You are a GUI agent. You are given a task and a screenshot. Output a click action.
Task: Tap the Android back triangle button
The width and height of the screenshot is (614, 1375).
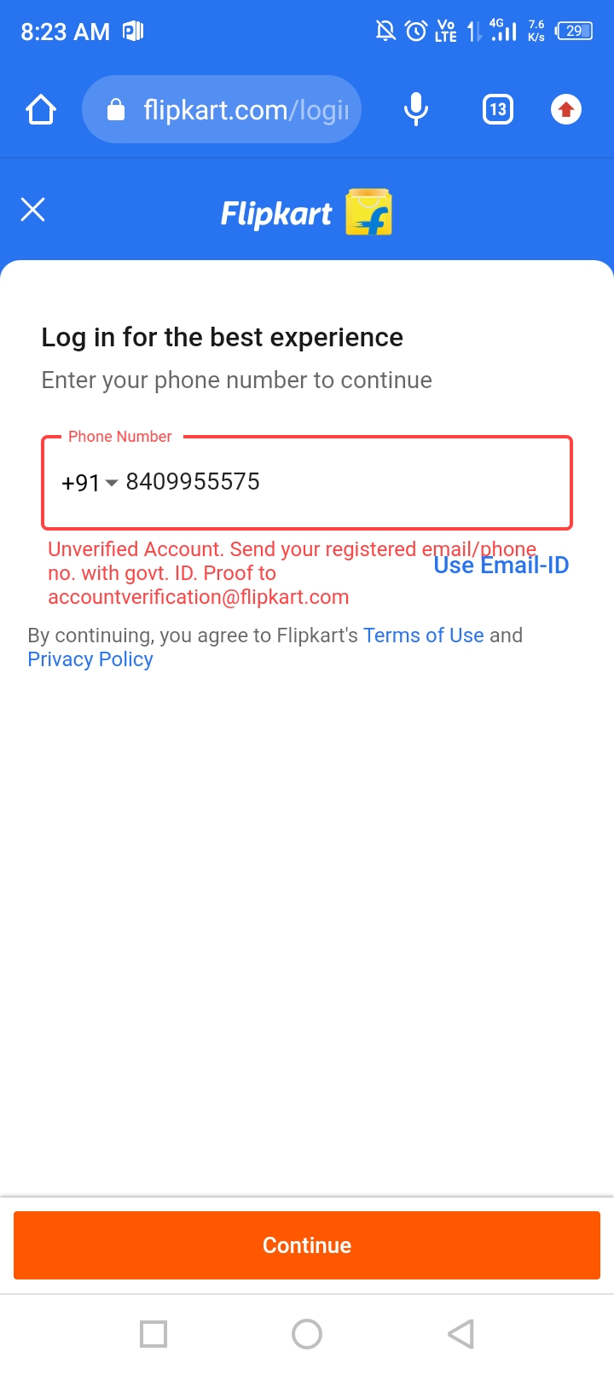click(x=460, y=1333)
